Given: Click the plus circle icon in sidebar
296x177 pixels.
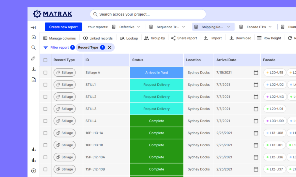Looking at the screenshot, I should tap(33, 171).
